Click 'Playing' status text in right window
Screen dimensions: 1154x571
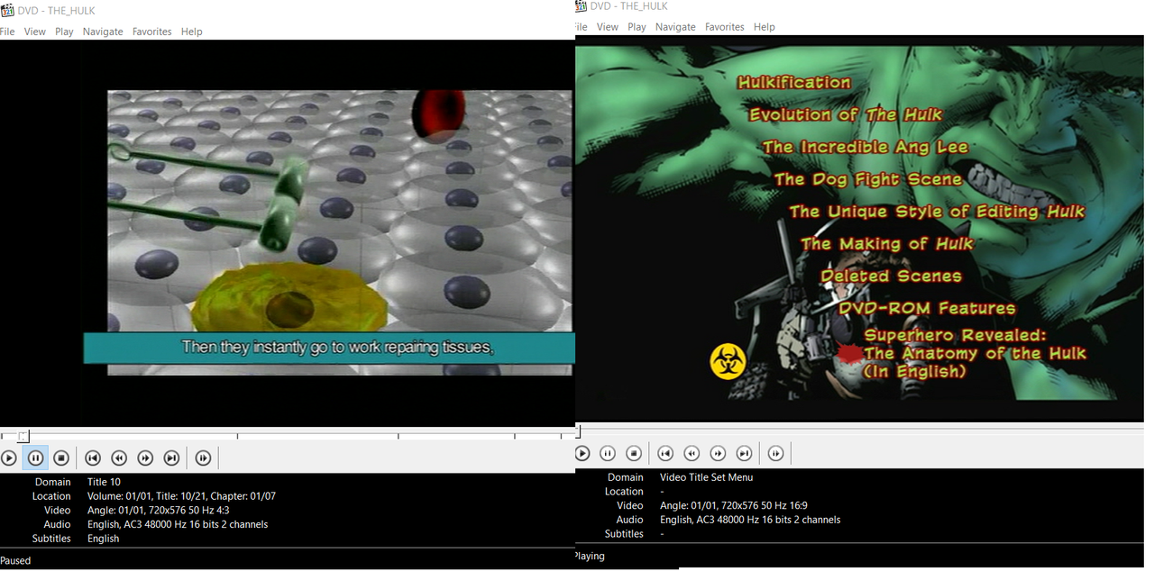point(590,556)
